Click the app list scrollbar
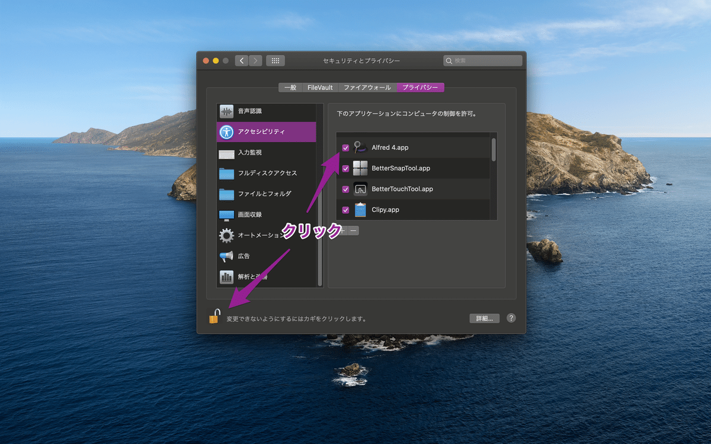The height and width of the screenshot is (444, 711). pyautogui.click(x=494, y=149)
